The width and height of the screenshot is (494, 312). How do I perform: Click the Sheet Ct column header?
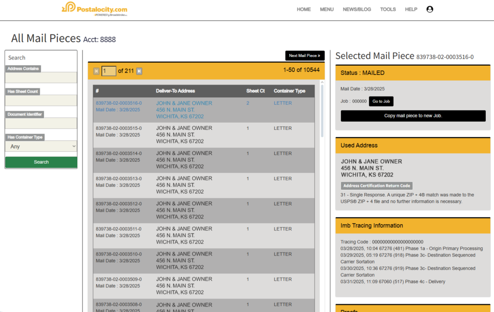(x=255, y=91)
